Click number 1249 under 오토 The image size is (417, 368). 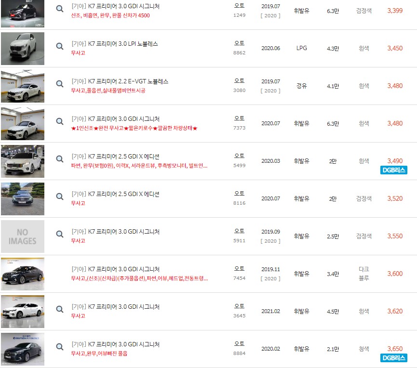click(x=239, y=15)
